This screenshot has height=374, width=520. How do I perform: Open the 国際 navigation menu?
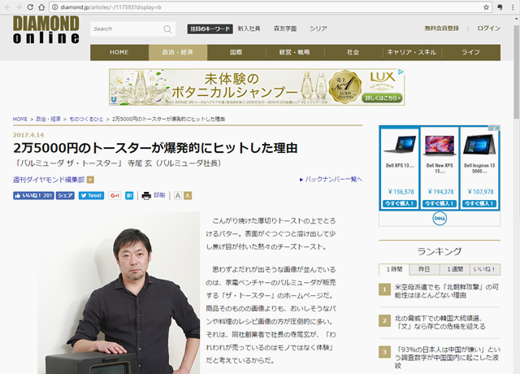(236, 52)
